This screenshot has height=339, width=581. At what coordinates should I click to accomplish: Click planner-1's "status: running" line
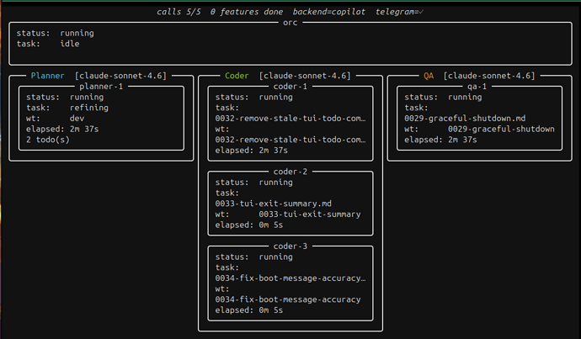point(65,97)
